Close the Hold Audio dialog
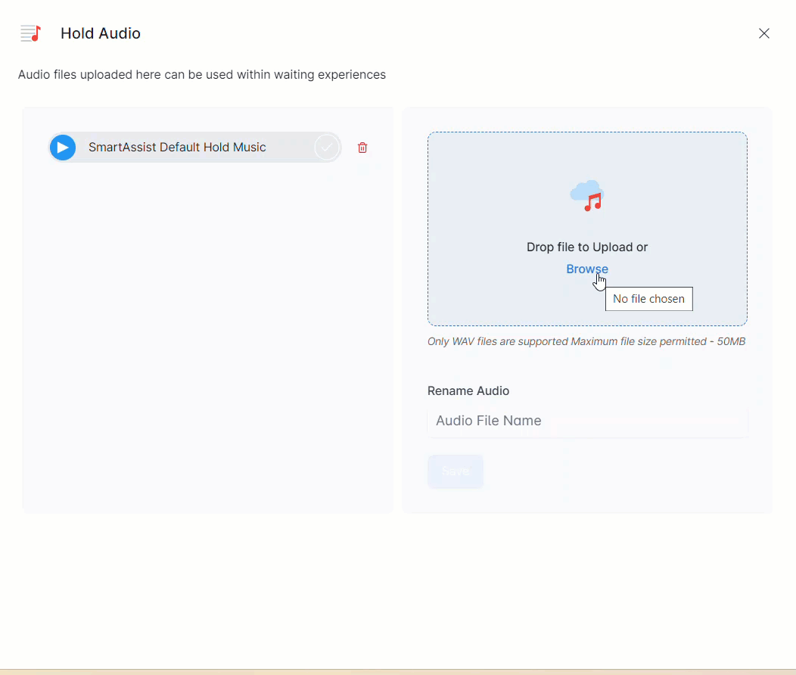Image resolution: width=796 pixels, height=675 pixels. (x=764, y=33)
